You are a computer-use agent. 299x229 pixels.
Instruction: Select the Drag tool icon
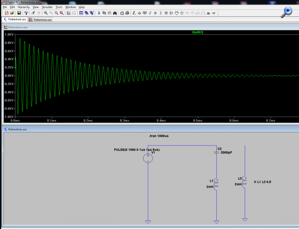[x=182, y=13]
